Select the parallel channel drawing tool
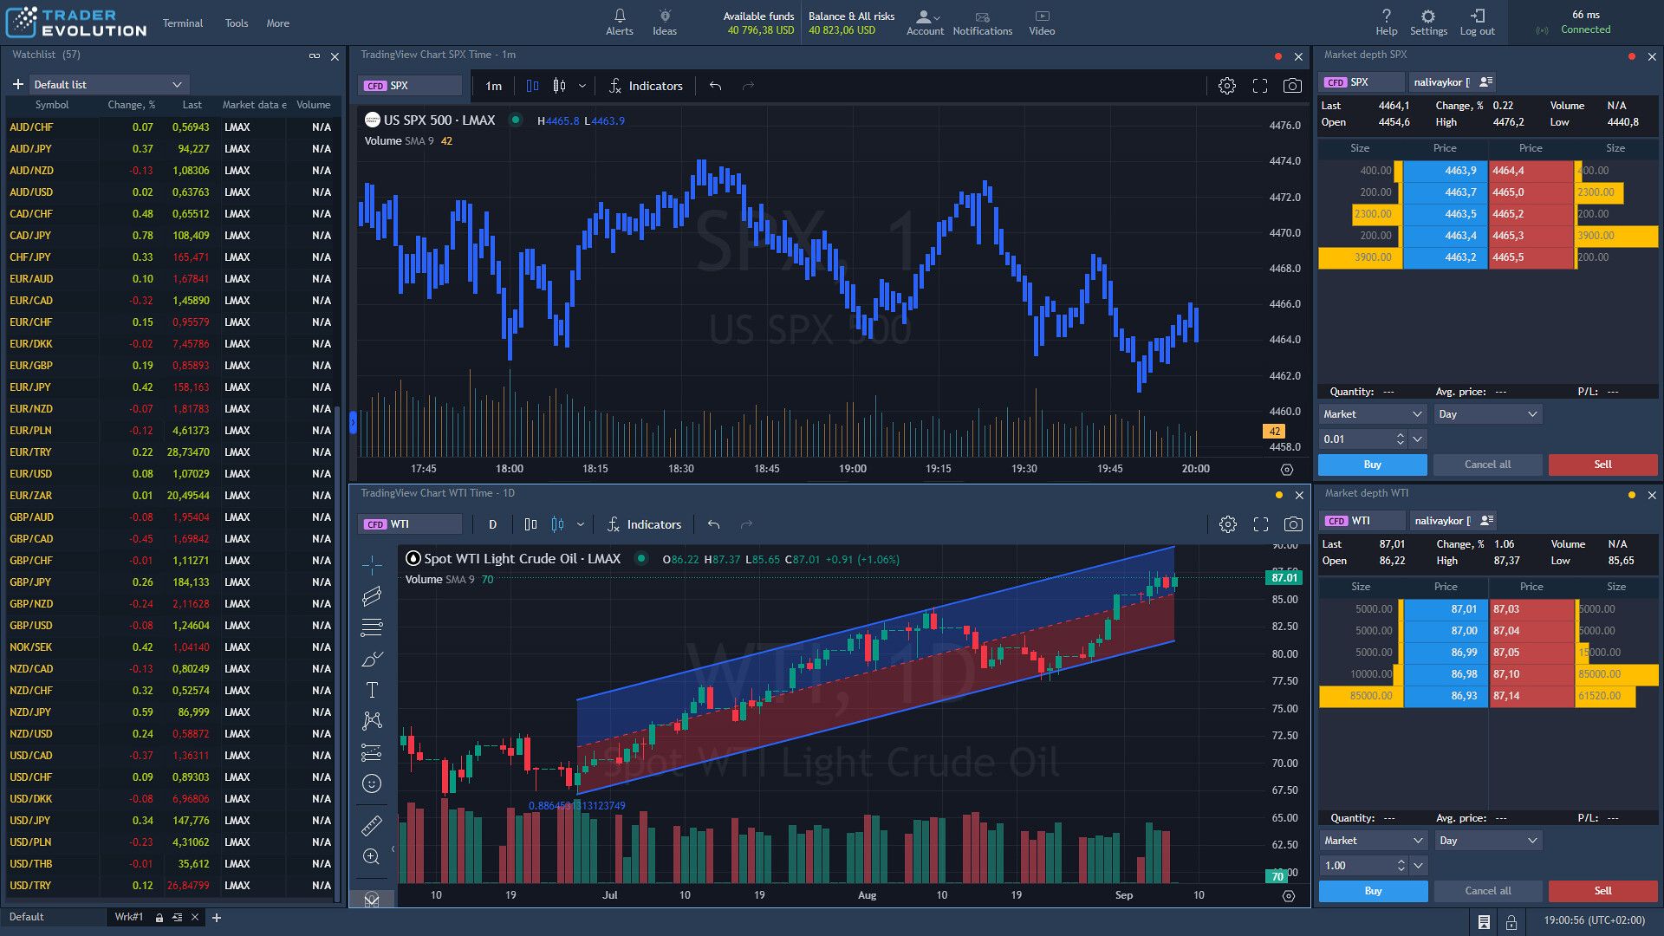The image size is (1664, 936). tap(372, 596)
